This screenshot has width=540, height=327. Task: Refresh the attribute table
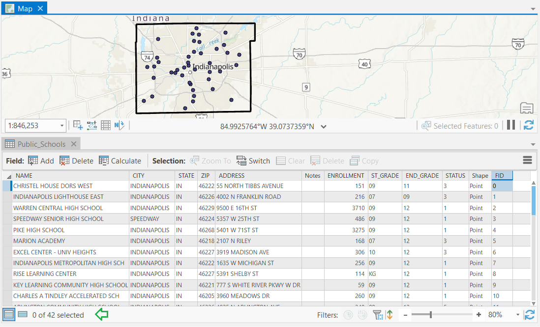click(529, 314)
